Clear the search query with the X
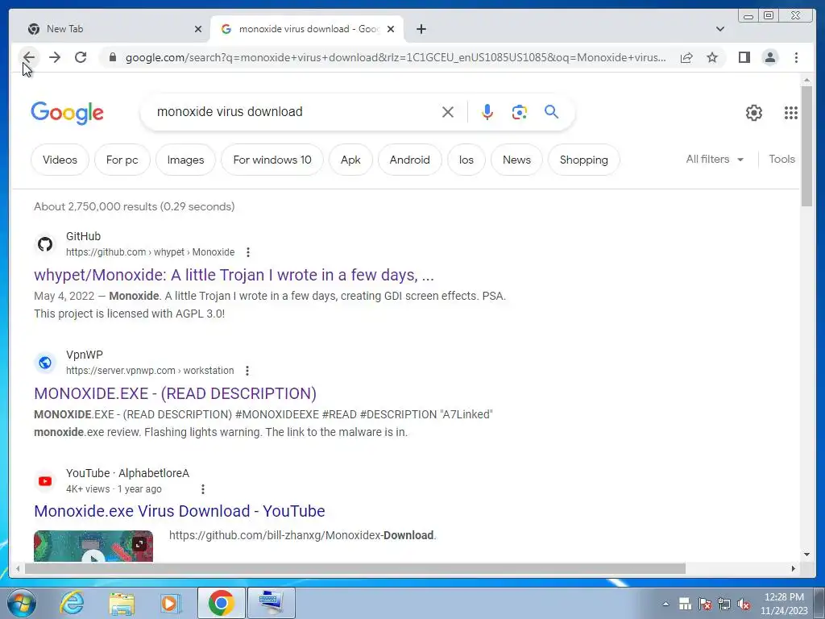Screen dimensions: 825x619 tap(448, 112)
